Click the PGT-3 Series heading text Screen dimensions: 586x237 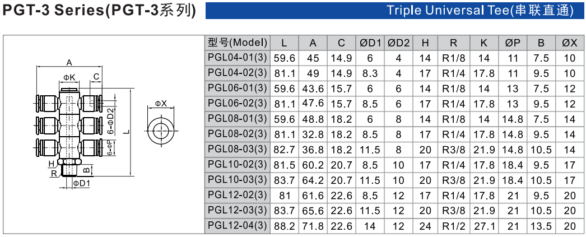click(x=99, y=11)
